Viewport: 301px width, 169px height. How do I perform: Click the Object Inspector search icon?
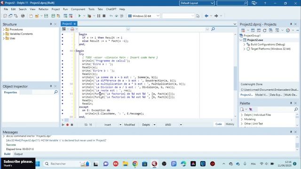[x=55, y=92]
